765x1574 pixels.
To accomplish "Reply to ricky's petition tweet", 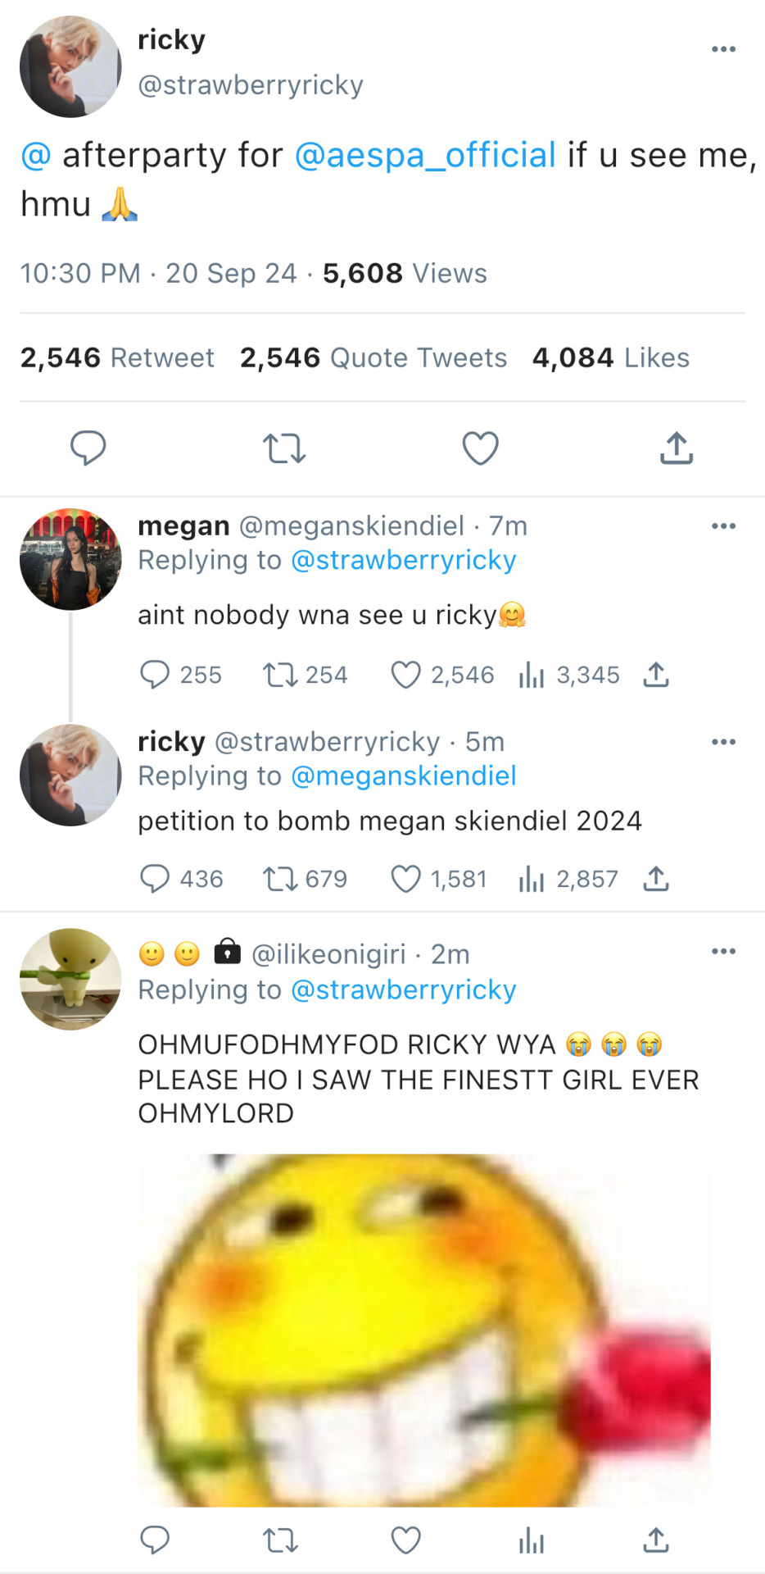I will 155,879.
